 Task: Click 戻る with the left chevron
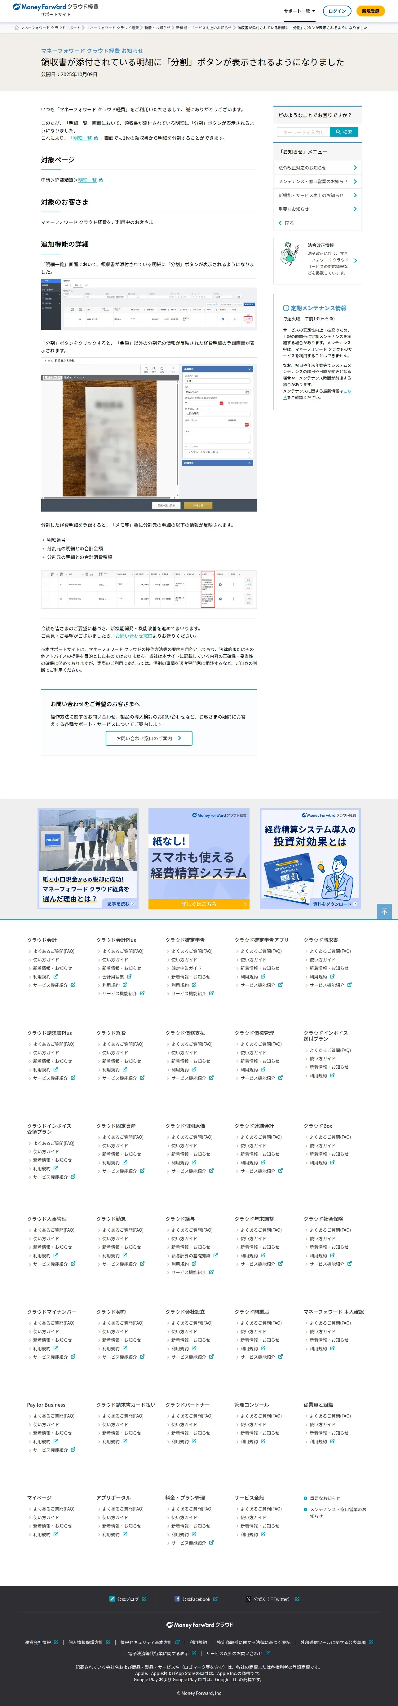click(286, 223)
